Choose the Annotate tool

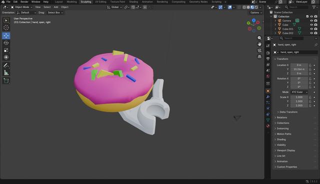tap(6, 65)
